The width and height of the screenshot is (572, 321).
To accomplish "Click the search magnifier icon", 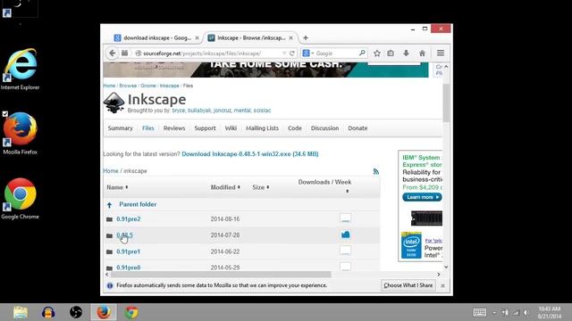I will 362,53.
